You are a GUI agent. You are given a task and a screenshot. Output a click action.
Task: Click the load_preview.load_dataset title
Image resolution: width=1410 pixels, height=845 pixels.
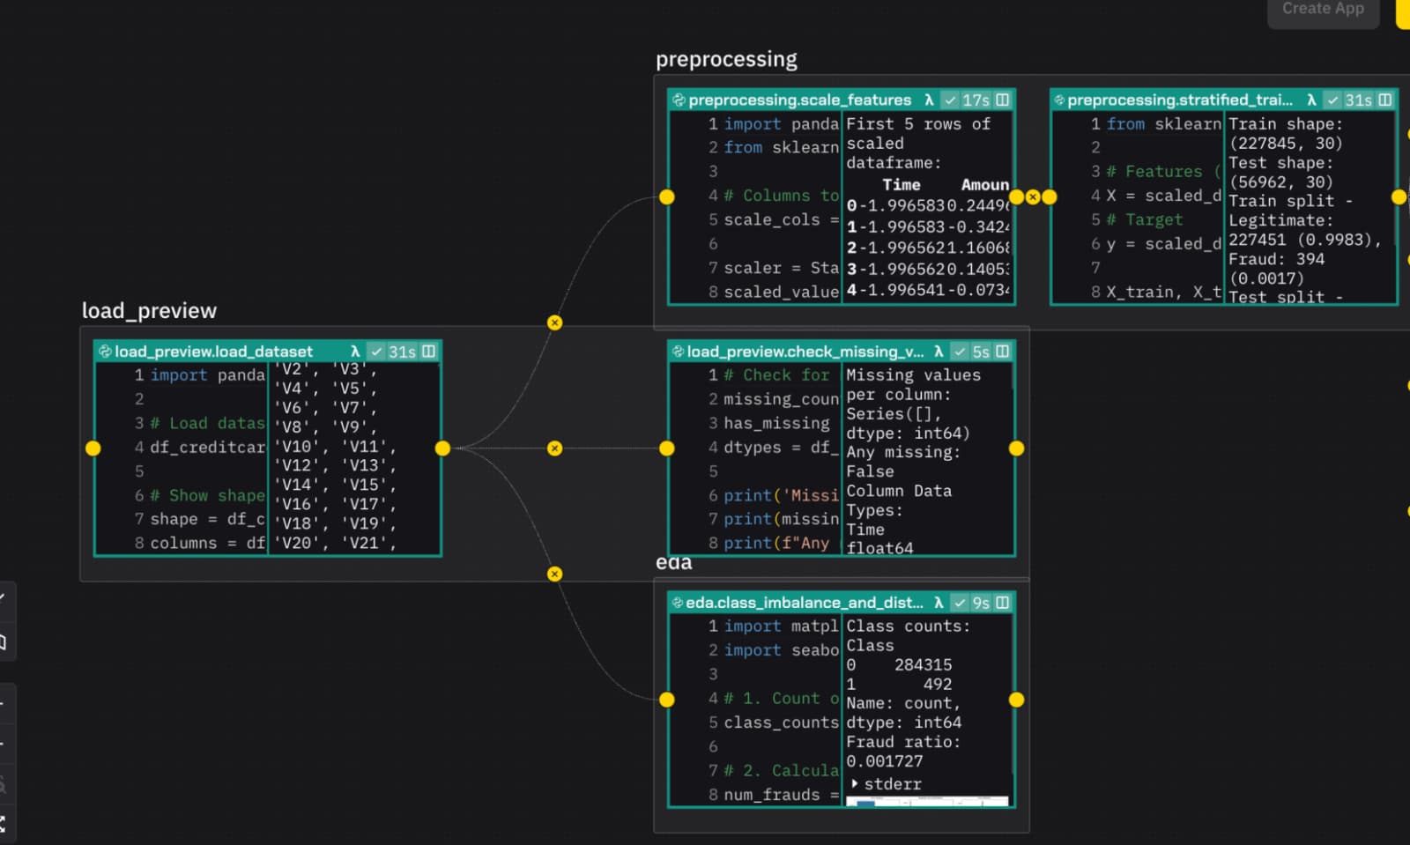[x=211, y=351]
